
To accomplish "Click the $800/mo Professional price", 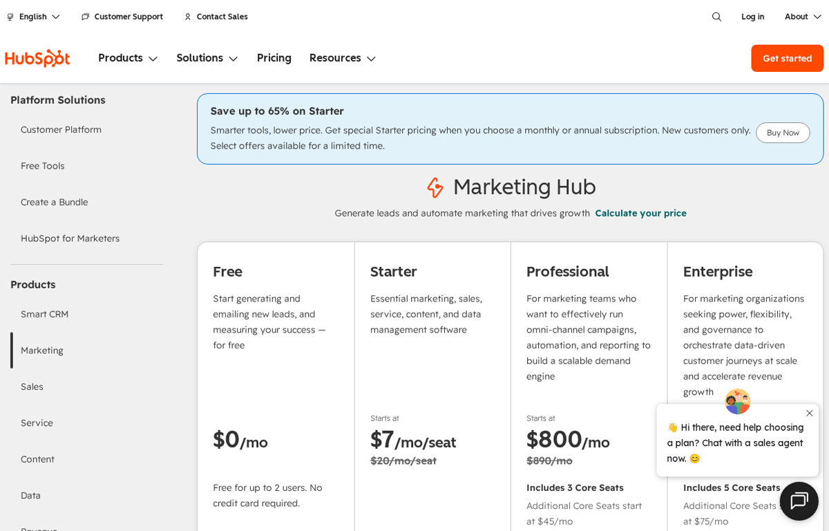I will tap(568, 440).
